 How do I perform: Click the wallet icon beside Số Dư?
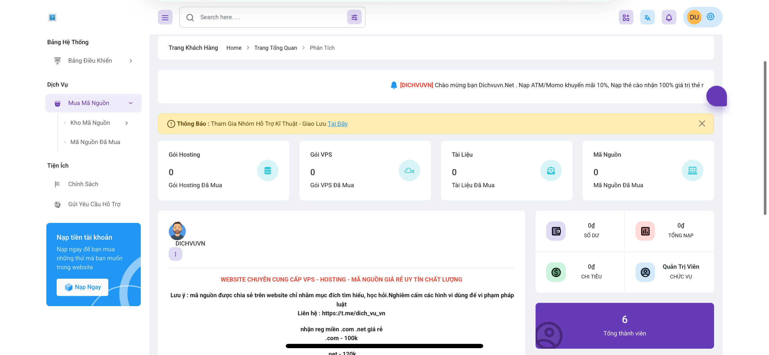tap(556, 231)
